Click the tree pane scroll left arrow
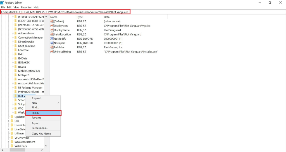 [x=2, y=150]
